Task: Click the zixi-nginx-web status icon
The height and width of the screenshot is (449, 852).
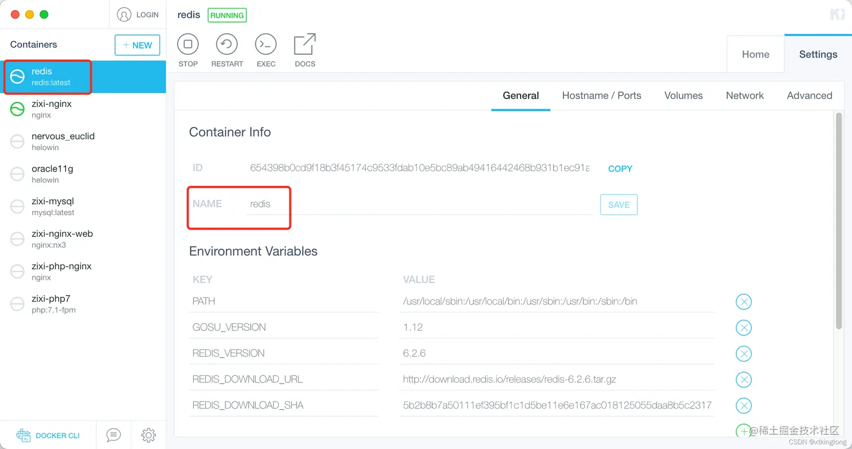Action: click(17, 239)
